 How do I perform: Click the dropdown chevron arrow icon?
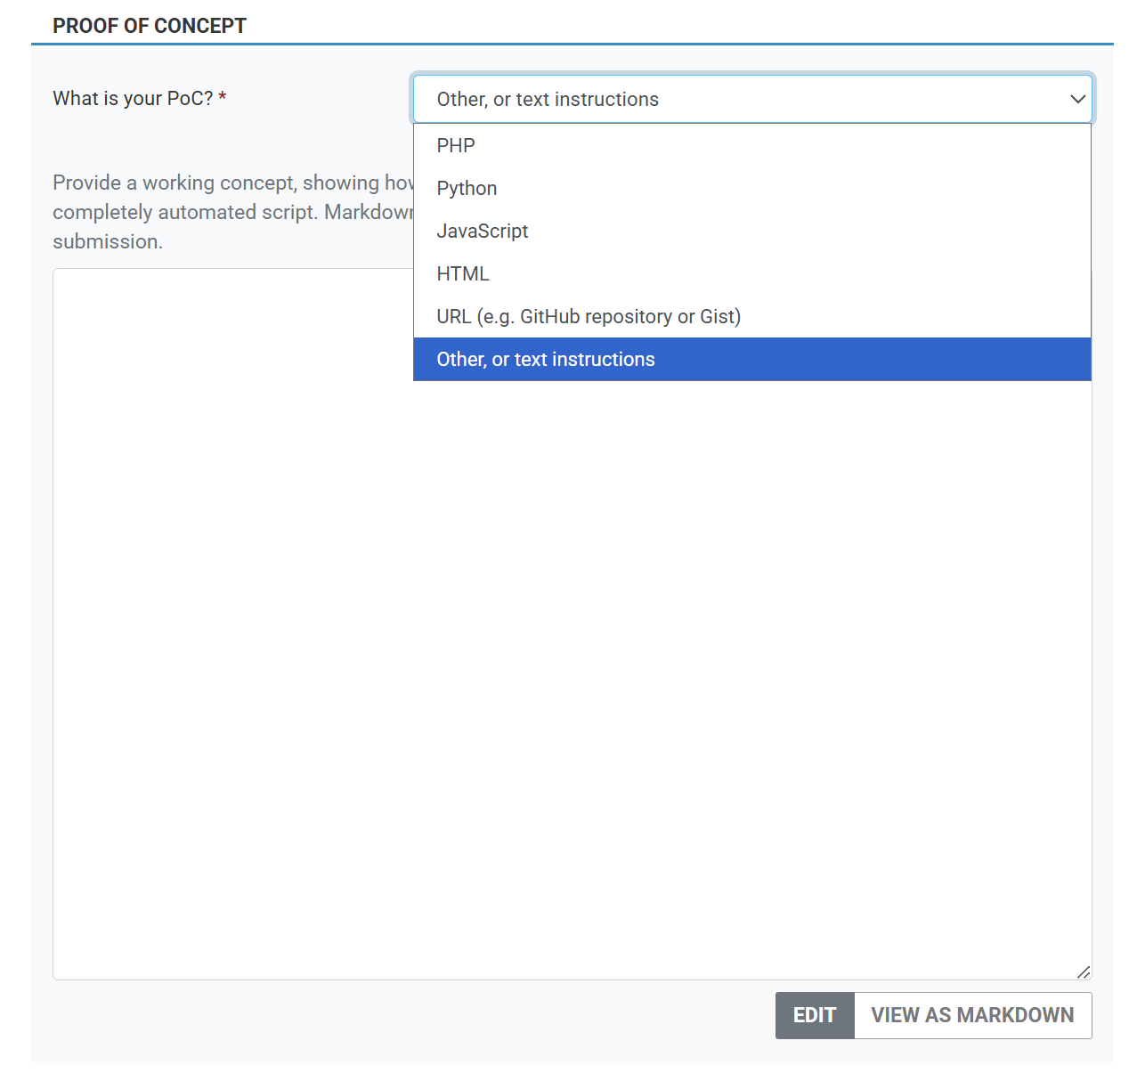tap(1077, 99)
